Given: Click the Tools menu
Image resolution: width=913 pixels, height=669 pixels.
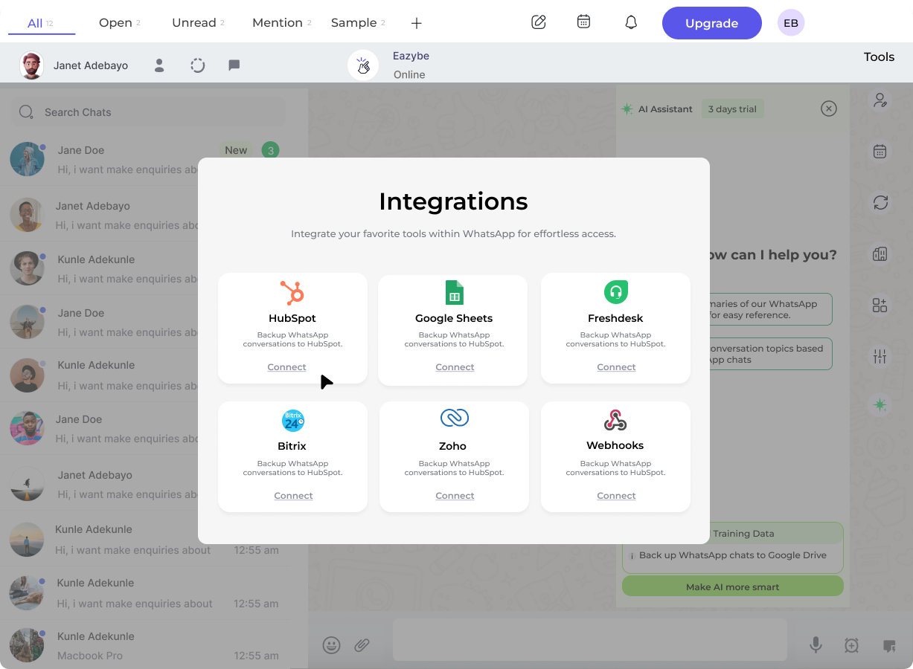Looking at the screenshot, I should click(x=879, y=56).
